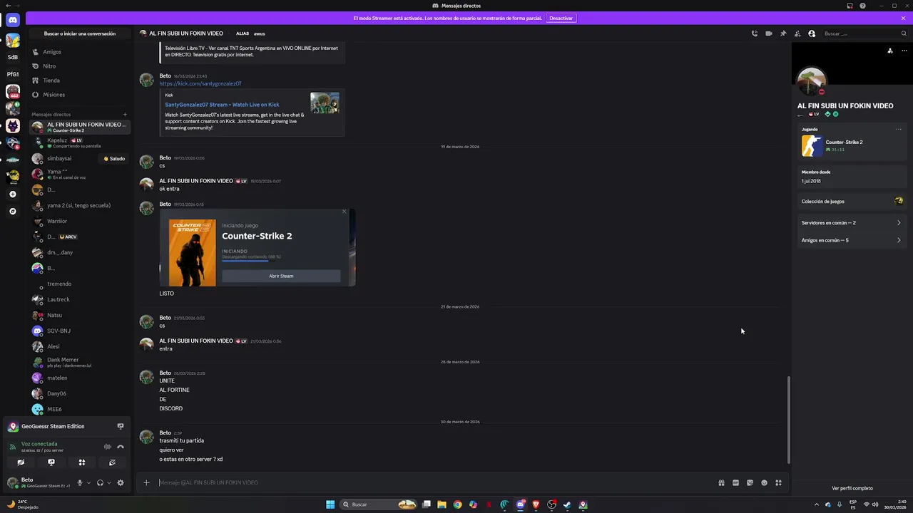The height and width of the screenshot is (513, 913).
Task: Disconnect from voice with hang-up icon
Action: click(121, 447)
